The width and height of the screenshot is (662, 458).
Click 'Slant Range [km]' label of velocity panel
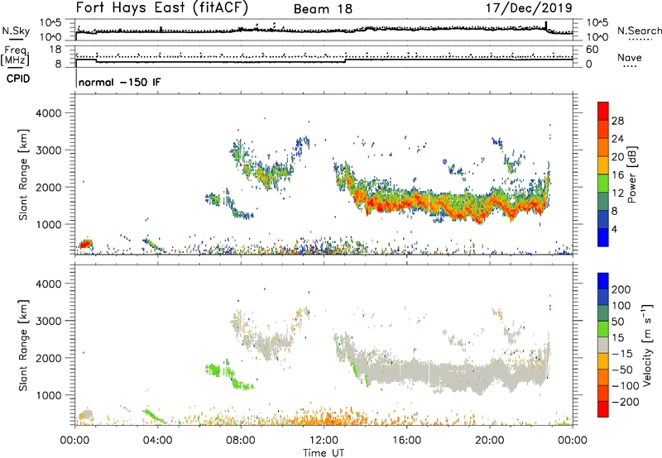coord(23,345)
